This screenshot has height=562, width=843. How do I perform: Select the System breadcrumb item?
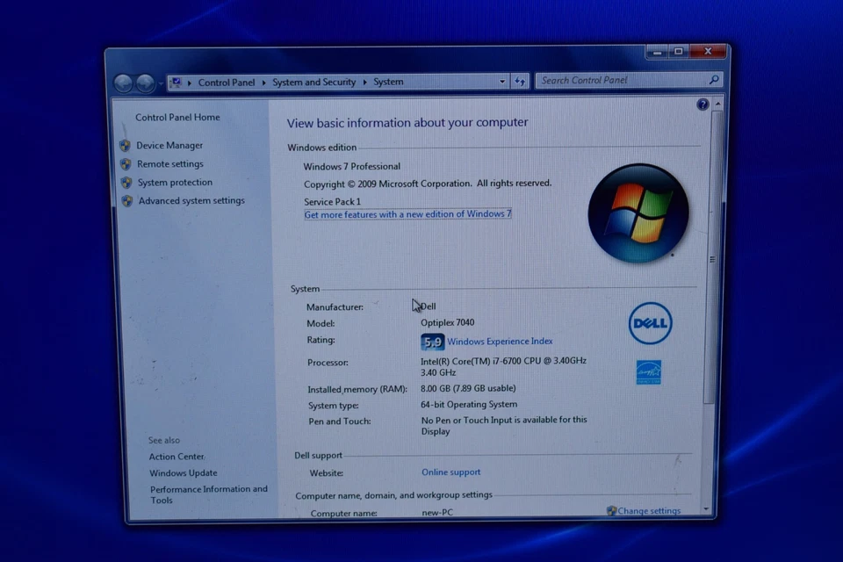pos(388,82)
